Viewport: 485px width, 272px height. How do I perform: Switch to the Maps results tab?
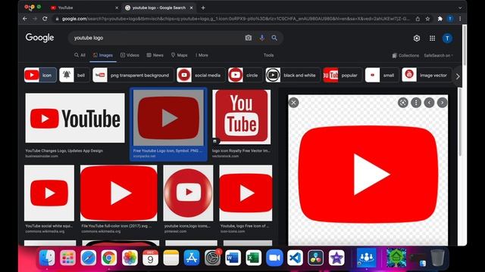180,55
